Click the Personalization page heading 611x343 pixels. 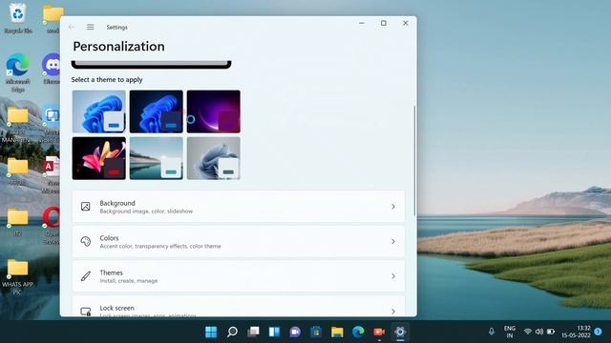point(118,47)
